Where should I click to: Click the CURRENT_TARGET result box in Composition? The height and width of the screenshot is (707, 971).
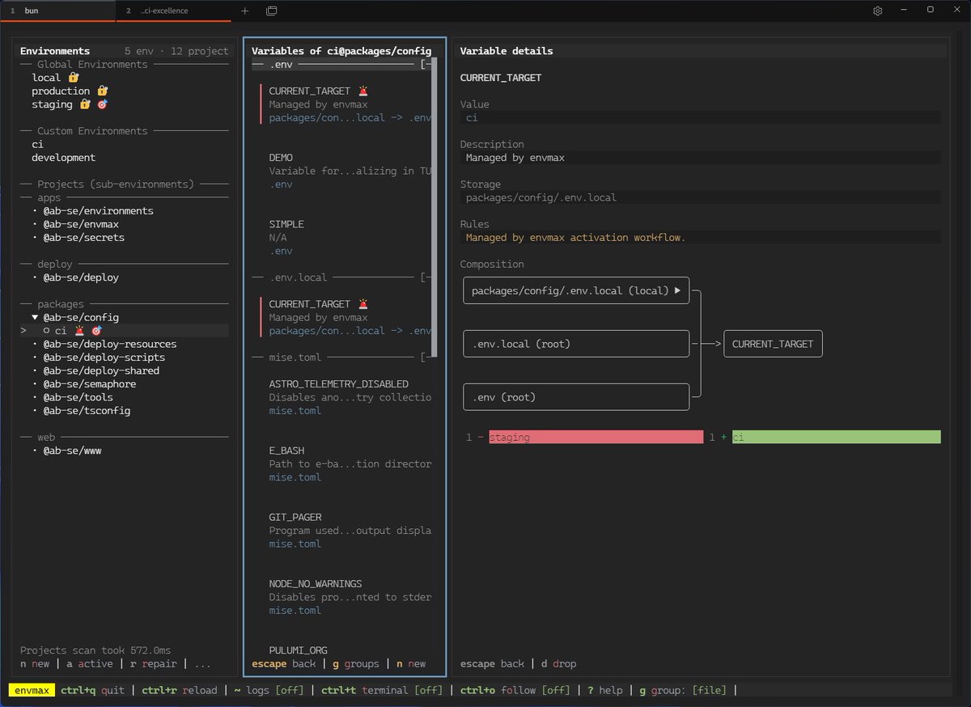coord(774,344)
